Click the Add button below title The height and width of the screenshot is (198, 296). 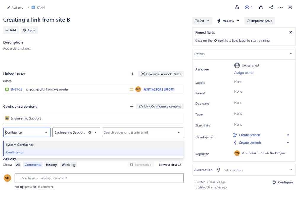tap(11, 30)
